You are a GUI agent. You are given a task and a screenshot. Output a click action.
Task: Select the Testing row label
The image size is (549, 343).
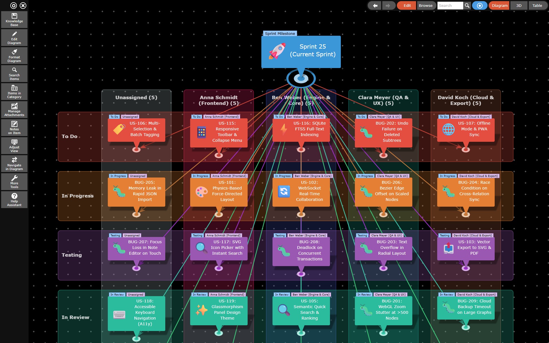coord(71,255)
